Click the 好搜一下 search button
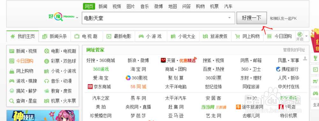Viewport: 319px width, 121px height. 251,18
